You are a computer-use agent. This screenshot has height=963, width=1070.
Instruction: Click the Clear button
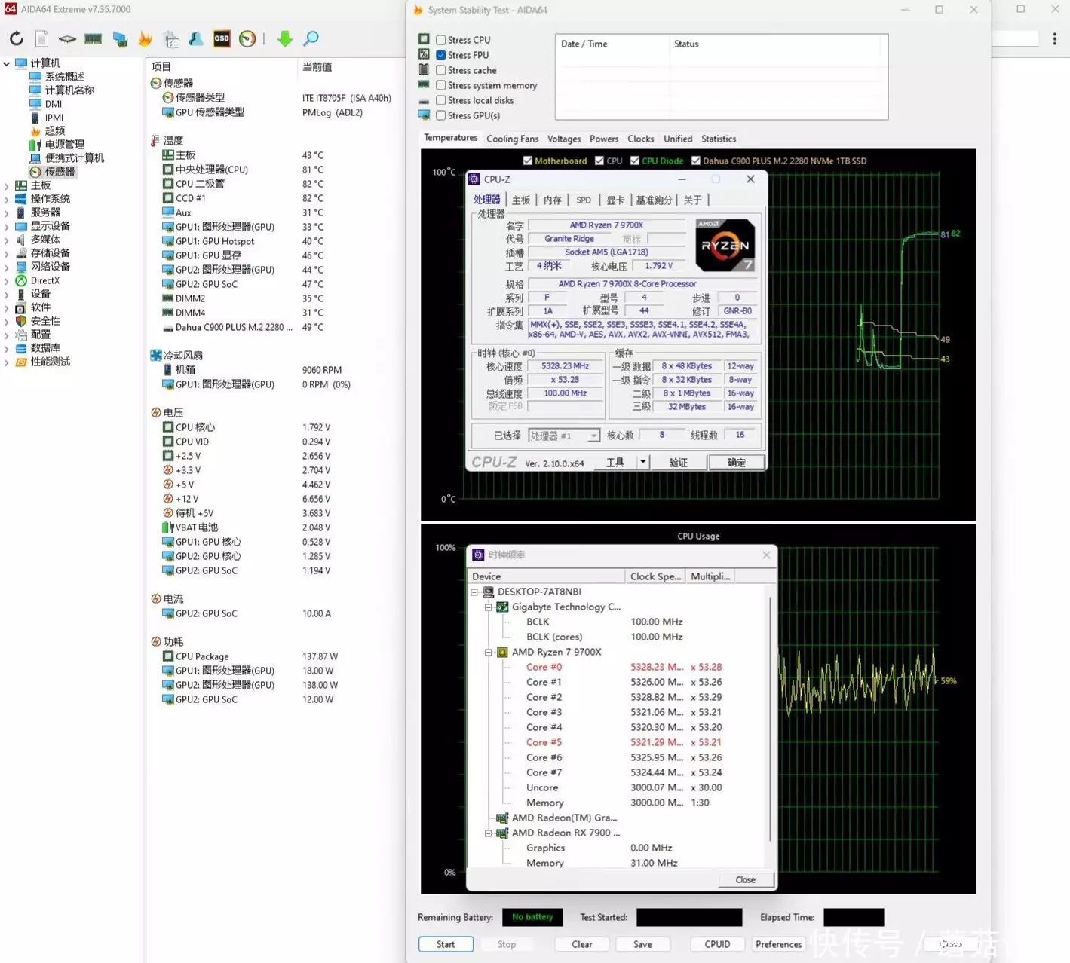(x=582, y=944)
